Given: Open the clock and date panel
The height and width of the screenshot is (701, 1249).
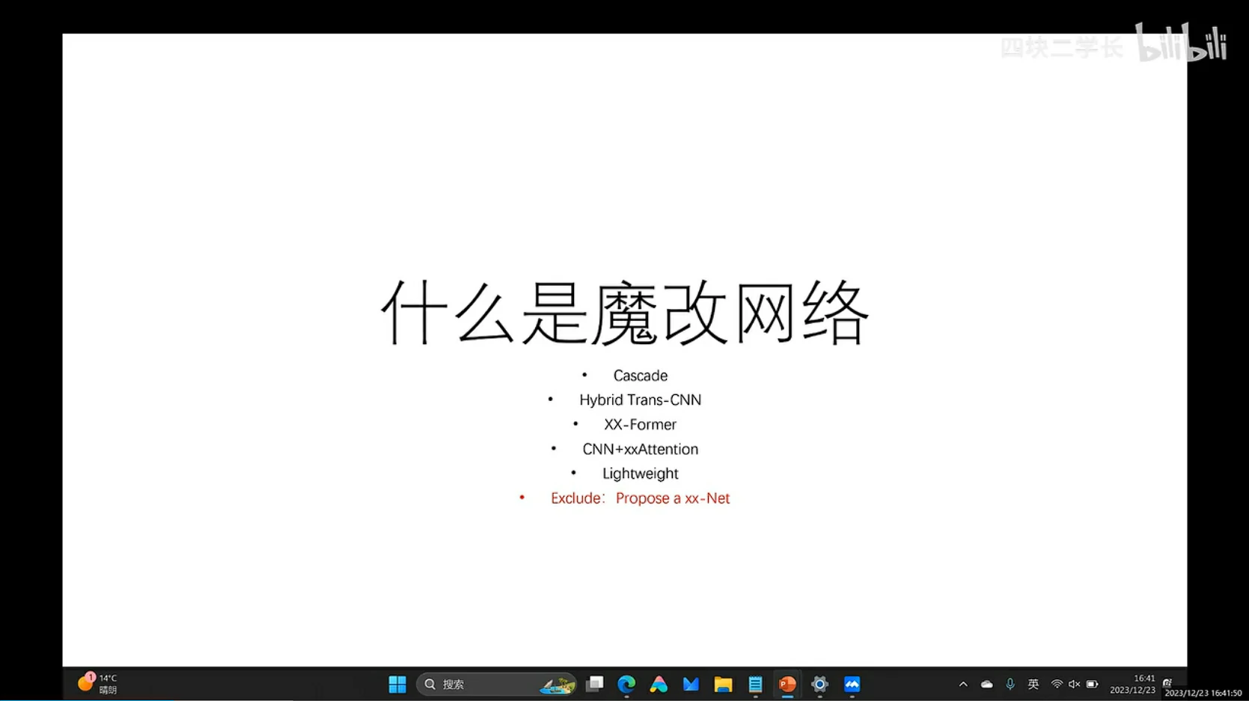Looking at the screenshot, I should pos(1132,684).
